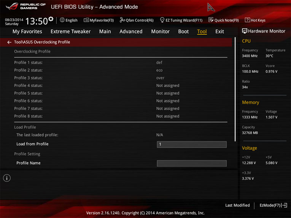Select the Profile 3 status row
291x218 pixels.
tap(121, 78)
